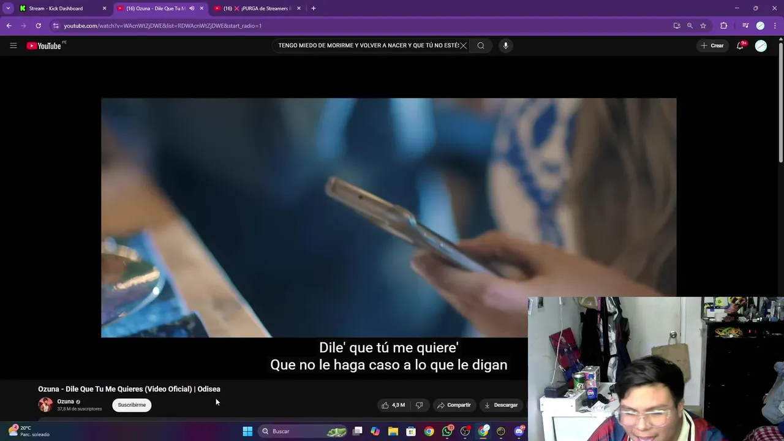Open the Chrome three-dot menu
Image resolution: width=784 pixels, height=441 pixels.
775,26
